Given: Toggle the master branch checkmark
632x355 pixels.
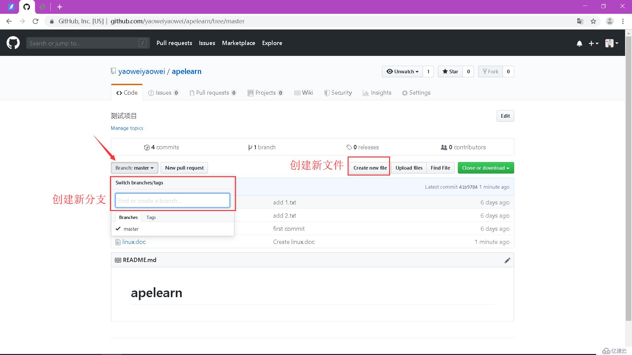Looking at the screenshot, I should click(118, 228).
